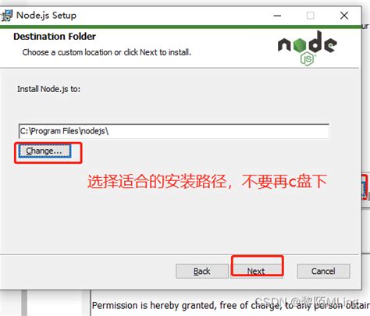This screenshot has height=316, width=370.
Task: Click the red Chinese annotation text
Action: (x=207, y=181)
